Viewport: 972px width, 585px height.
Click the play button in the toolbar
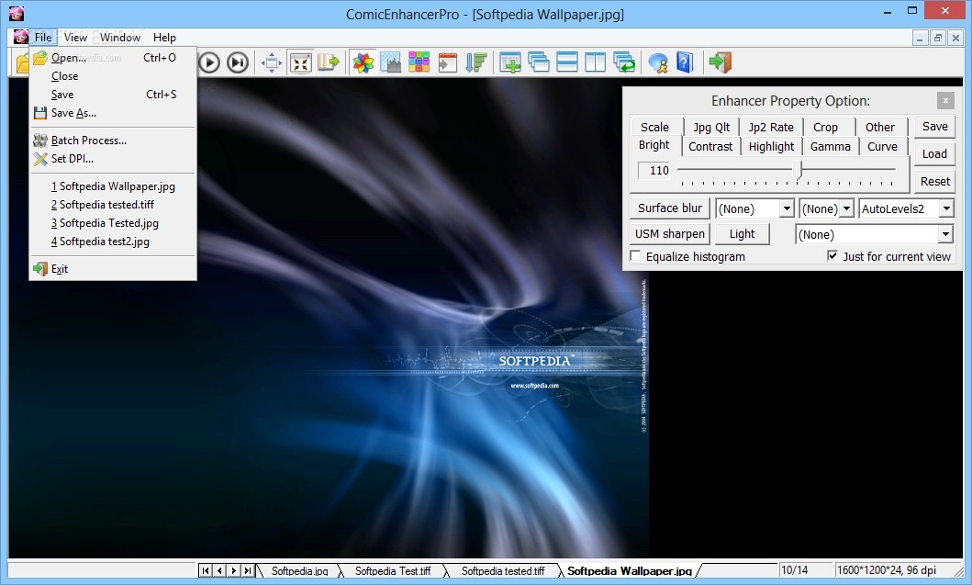pos(209,62)
